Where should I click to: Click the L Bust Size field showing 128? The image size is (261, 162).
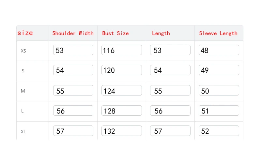[122, 111]
